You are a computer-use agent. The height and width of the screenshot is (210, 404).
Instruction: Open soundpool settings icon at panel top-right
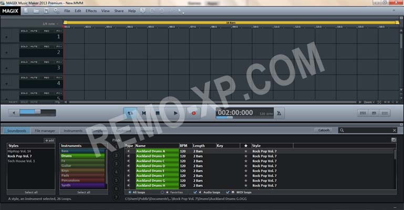click(393, 140)
